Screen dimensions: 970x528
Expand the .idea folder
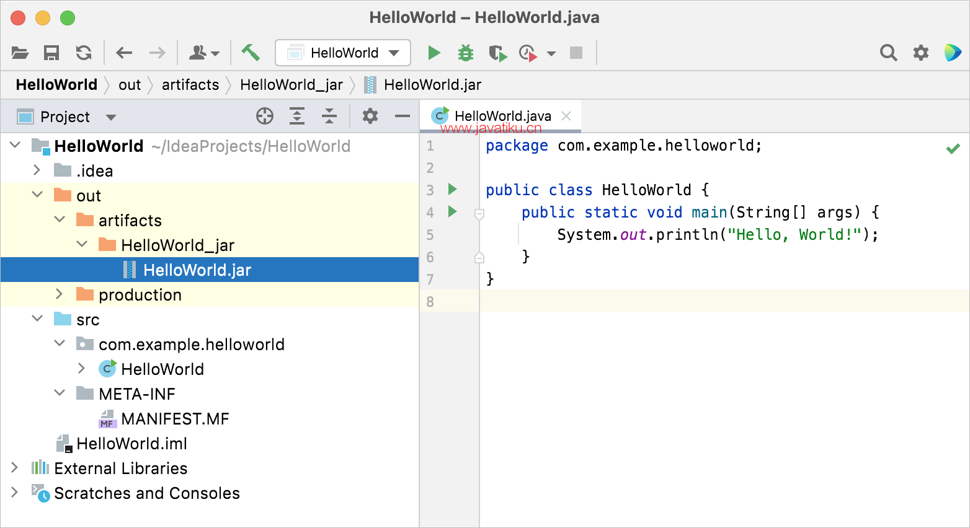(x=37, y=170)
